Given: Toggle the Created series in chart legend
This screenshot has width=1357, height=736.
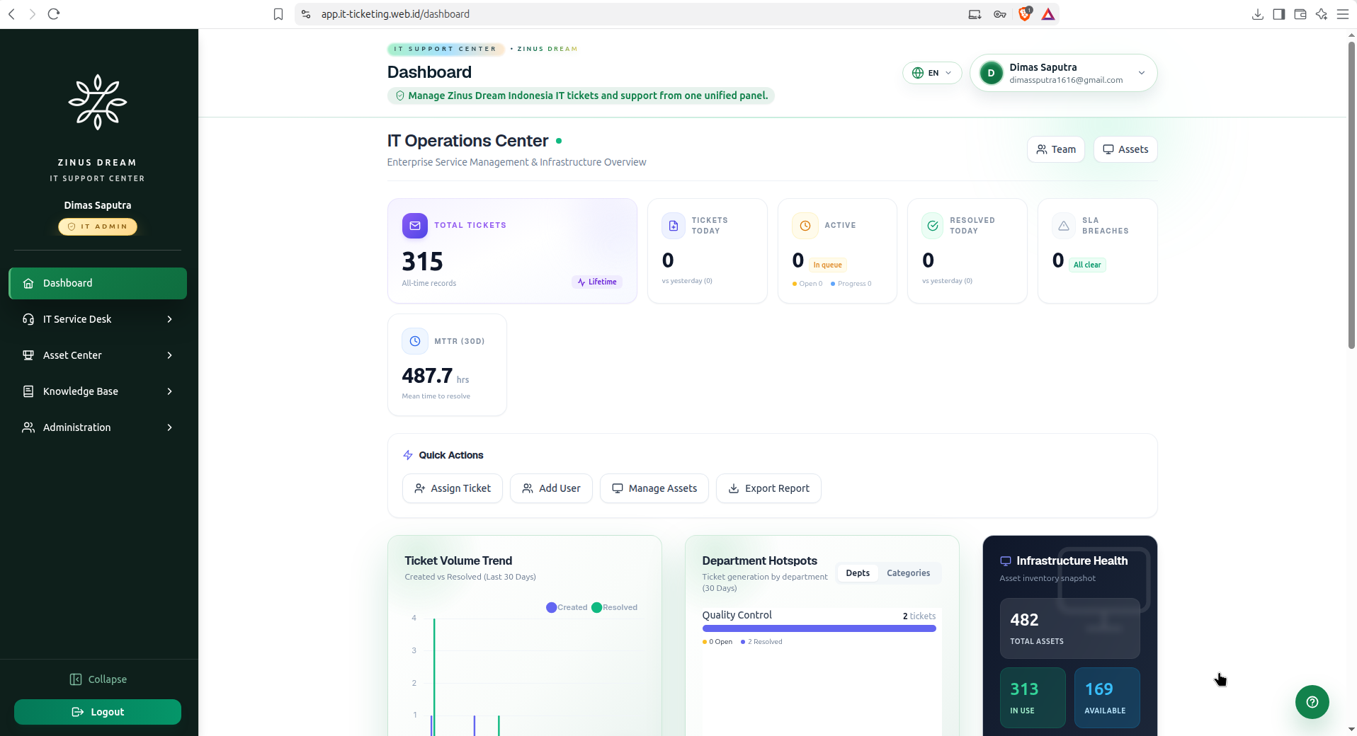Looking at the screenshot, I should 567,607.
